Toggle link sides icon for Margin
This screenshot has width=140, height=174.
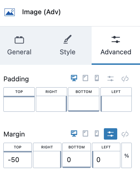tap(125, 134)
